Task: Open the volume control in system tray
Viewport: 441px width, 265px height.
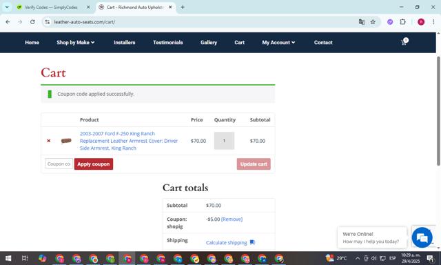Action: 373,258
